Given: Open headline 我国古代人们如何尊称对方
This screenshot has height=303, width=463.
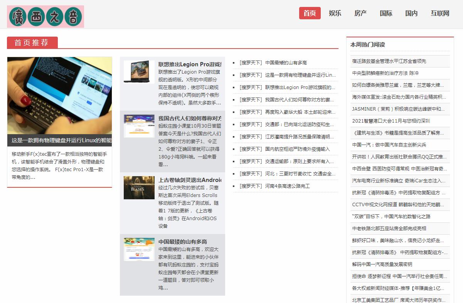Looking at the screenshot, I should (x=190, y=118).
